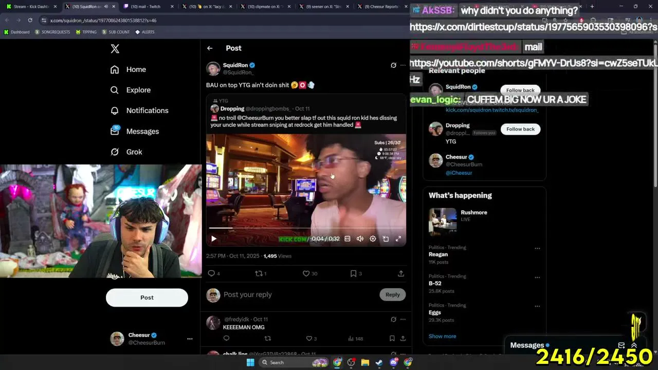Bookmark SquidRon's post
The width and height of the screenshot is (658, 370).
point(353,273)
